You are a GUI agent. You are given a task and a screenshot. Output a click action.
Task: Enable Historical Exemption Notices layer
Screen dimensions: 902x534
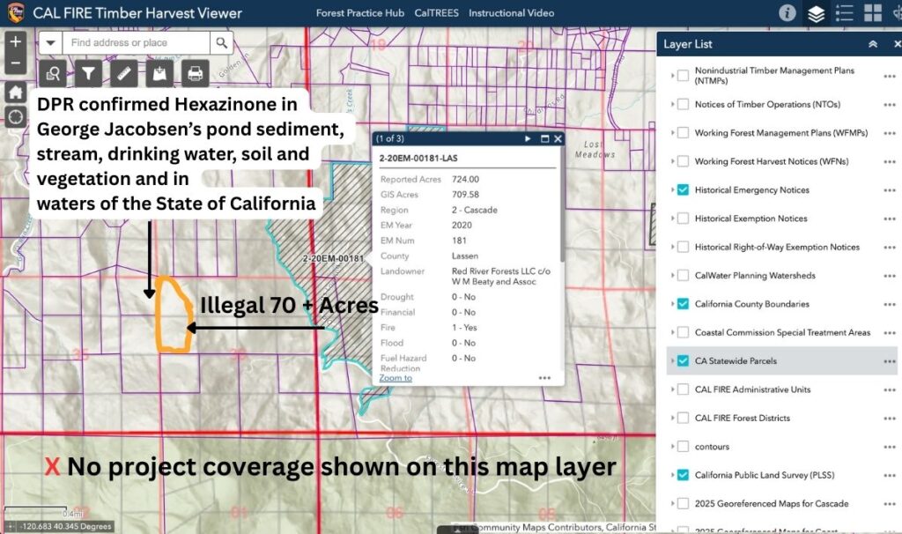[x=683, y=218]
